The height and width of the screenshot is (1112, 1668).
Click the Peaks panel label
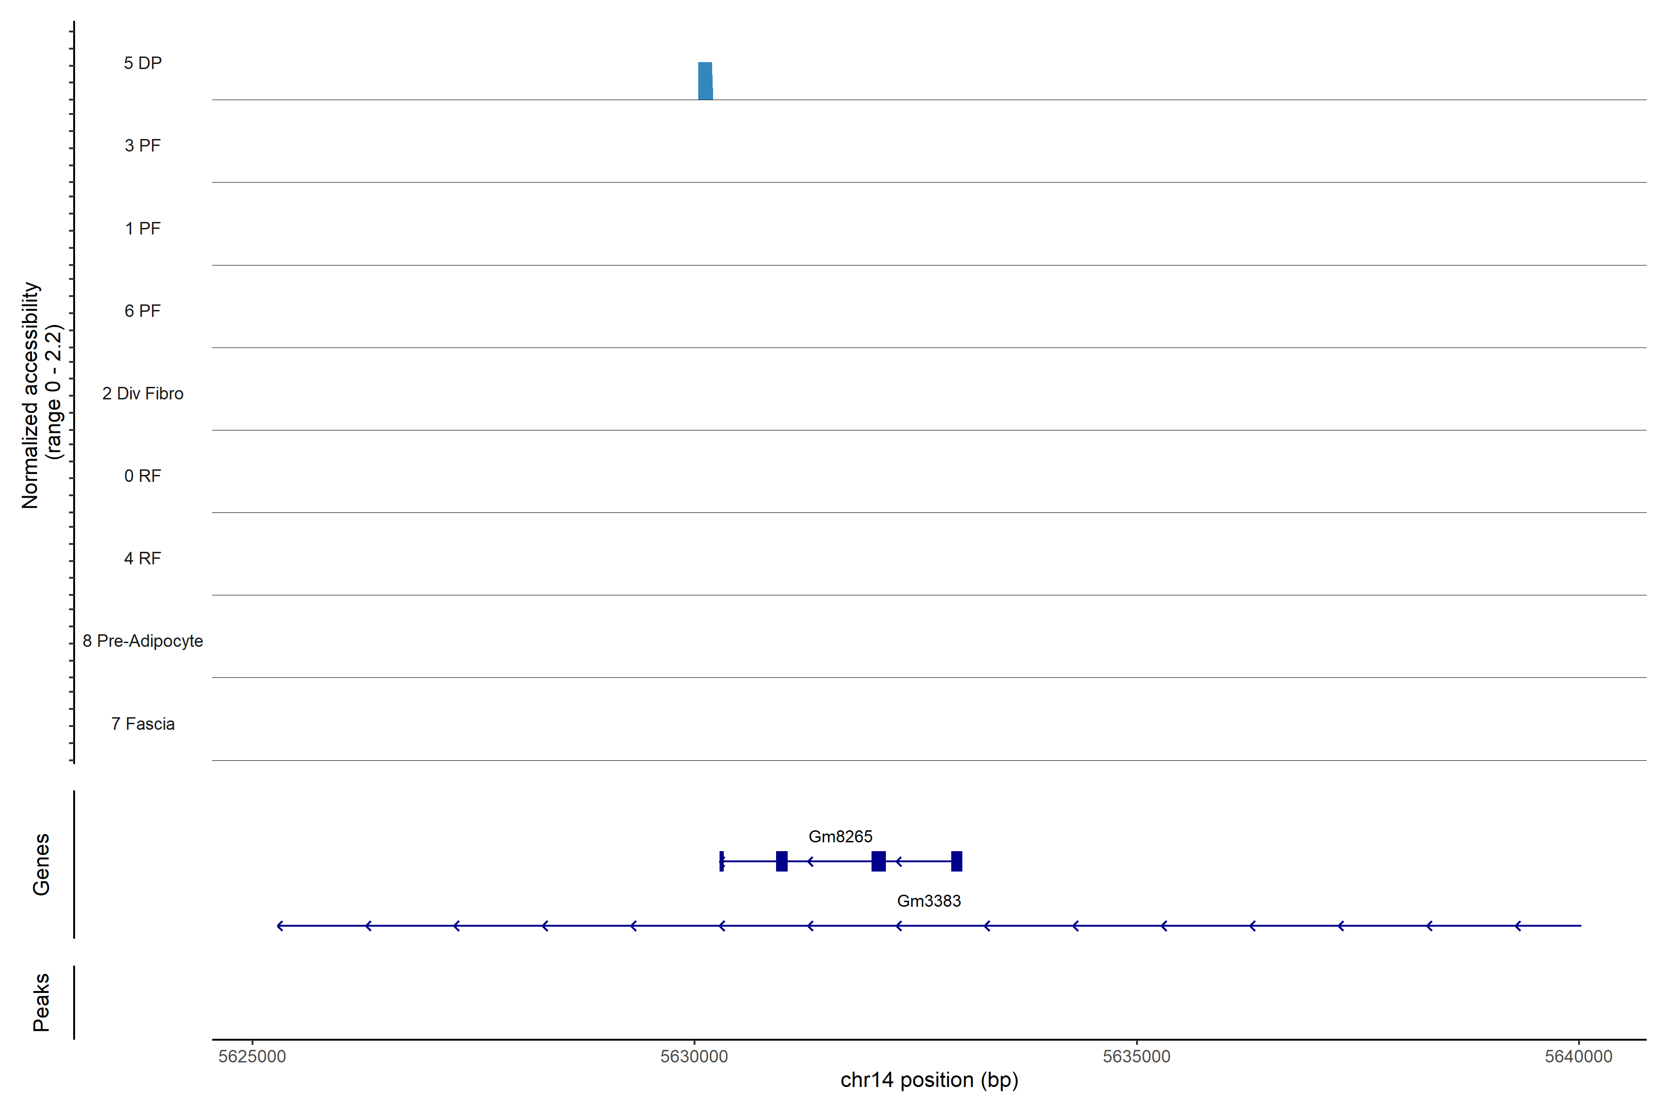tap(41, 1002)
